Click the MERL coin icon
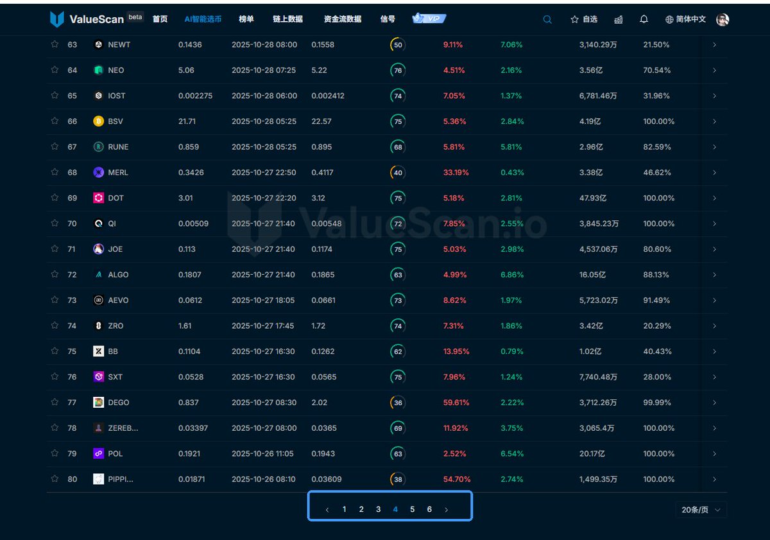770x540 pixels. (98, 172)
